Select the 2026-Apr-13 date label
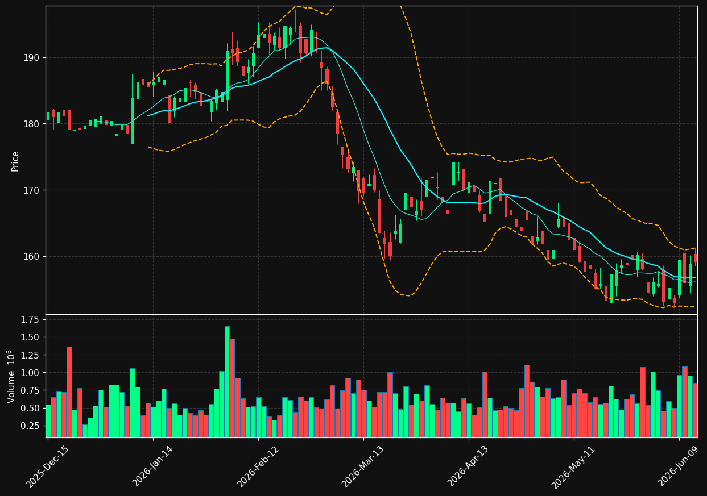The image size is (707, 496). pos(468,466)
